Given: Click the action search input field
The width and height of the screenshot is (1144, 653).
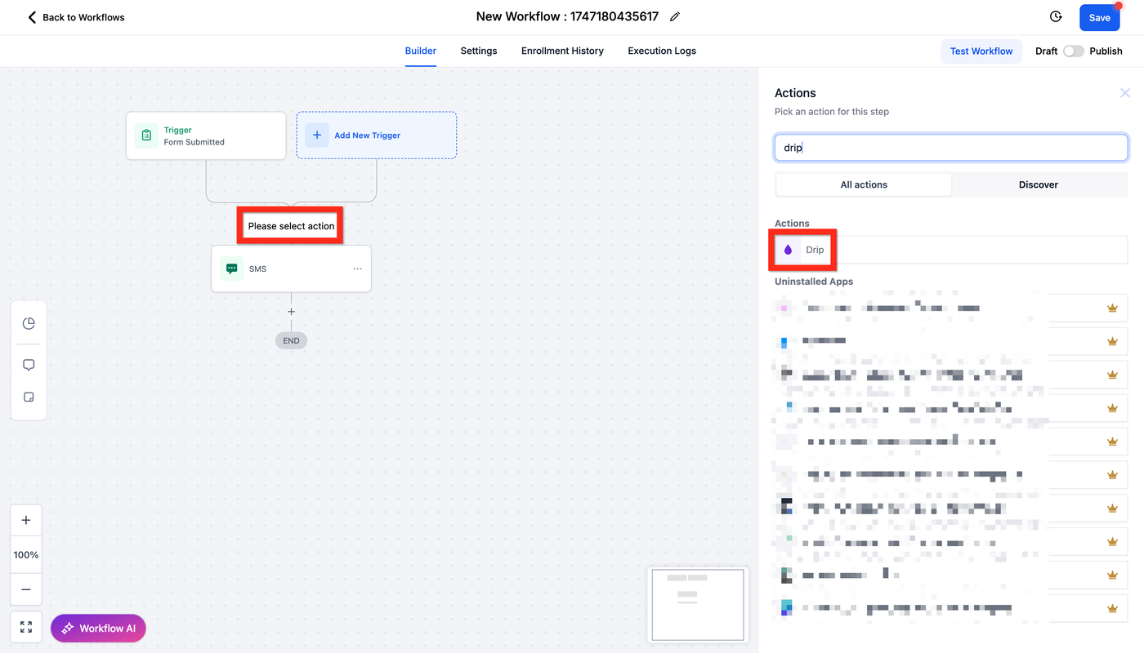Looking at the screenshot, I should 950,148.
